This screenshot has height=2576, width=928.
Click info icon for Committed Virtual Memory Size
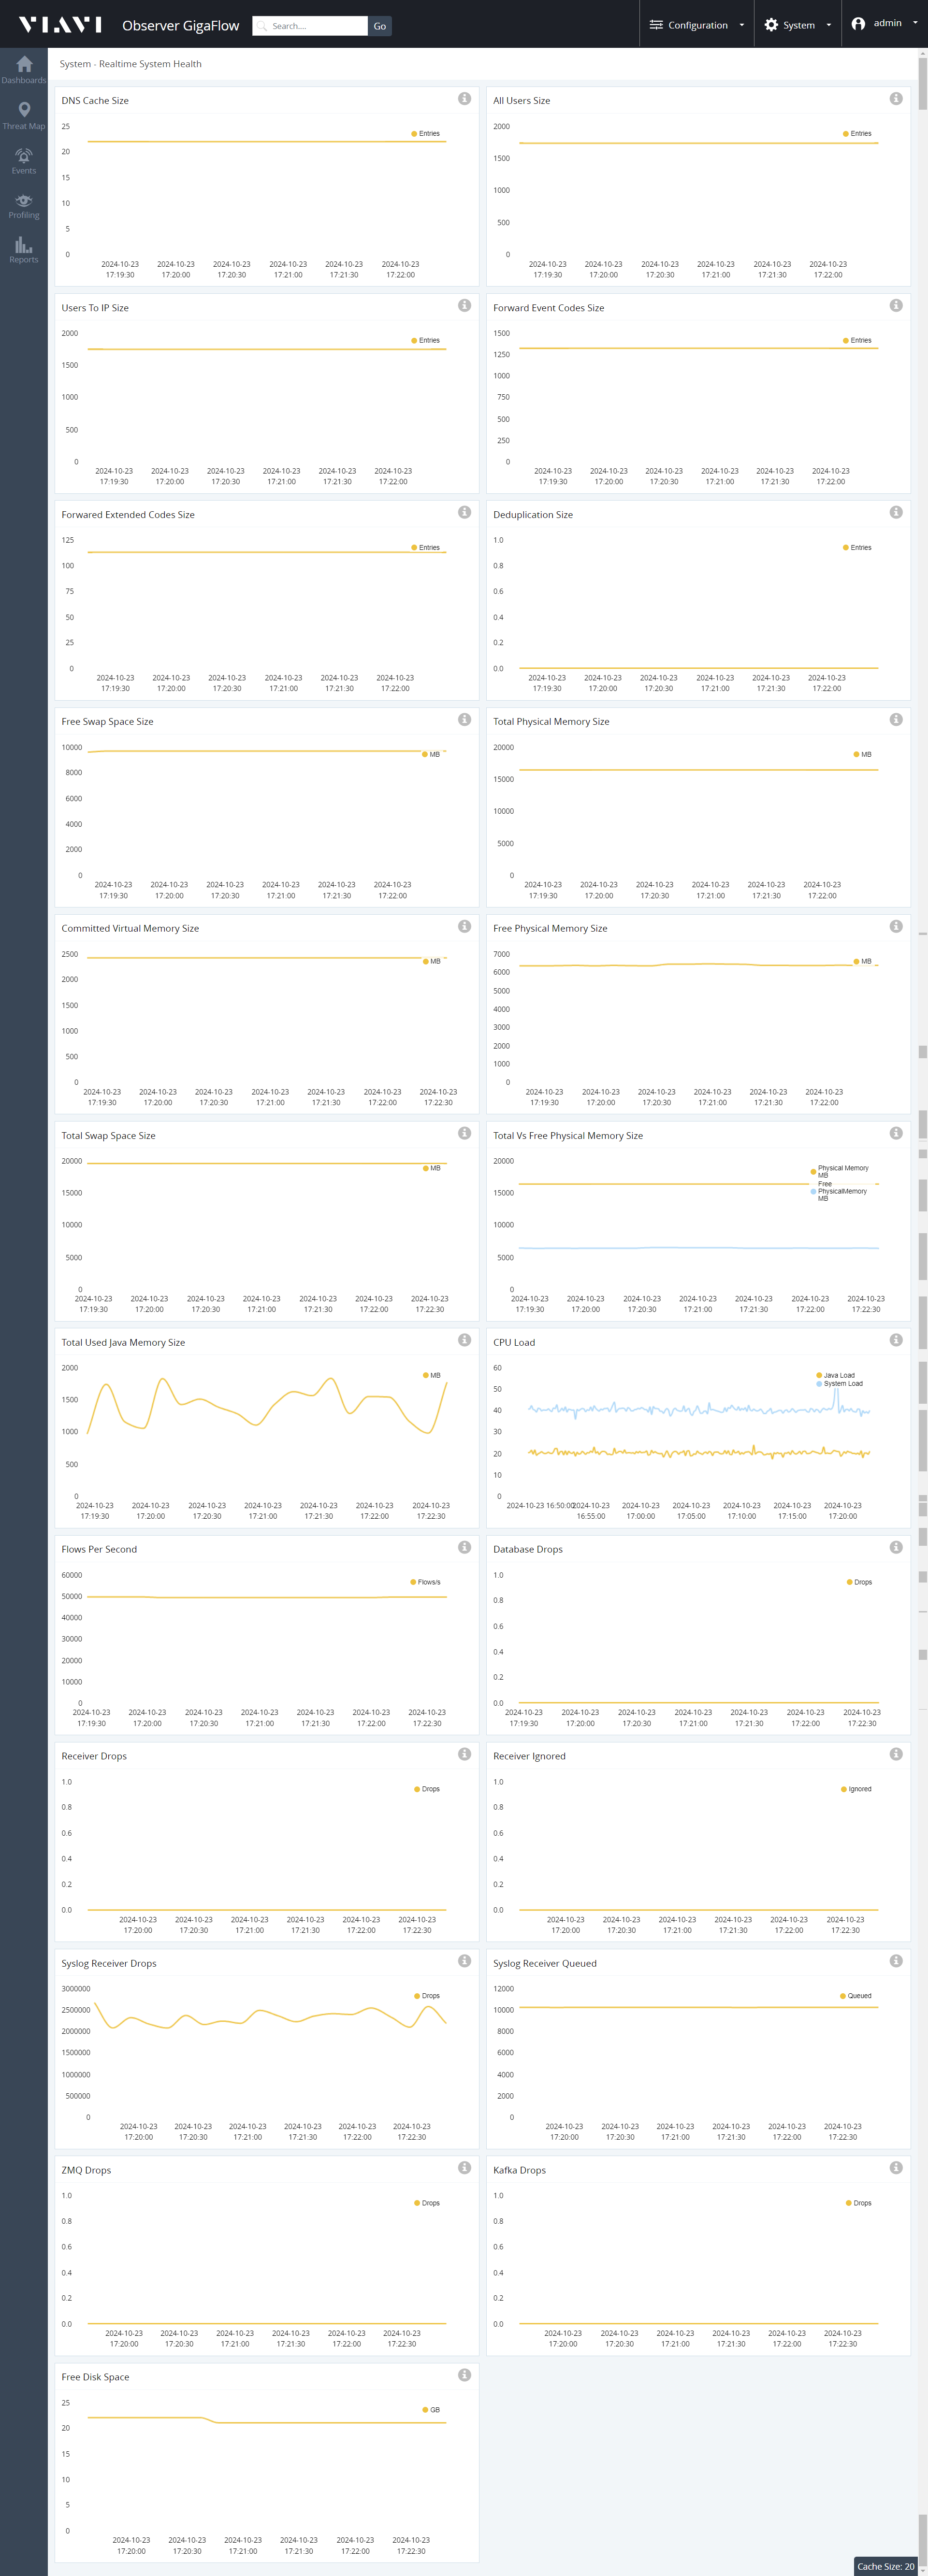(464, 927)
